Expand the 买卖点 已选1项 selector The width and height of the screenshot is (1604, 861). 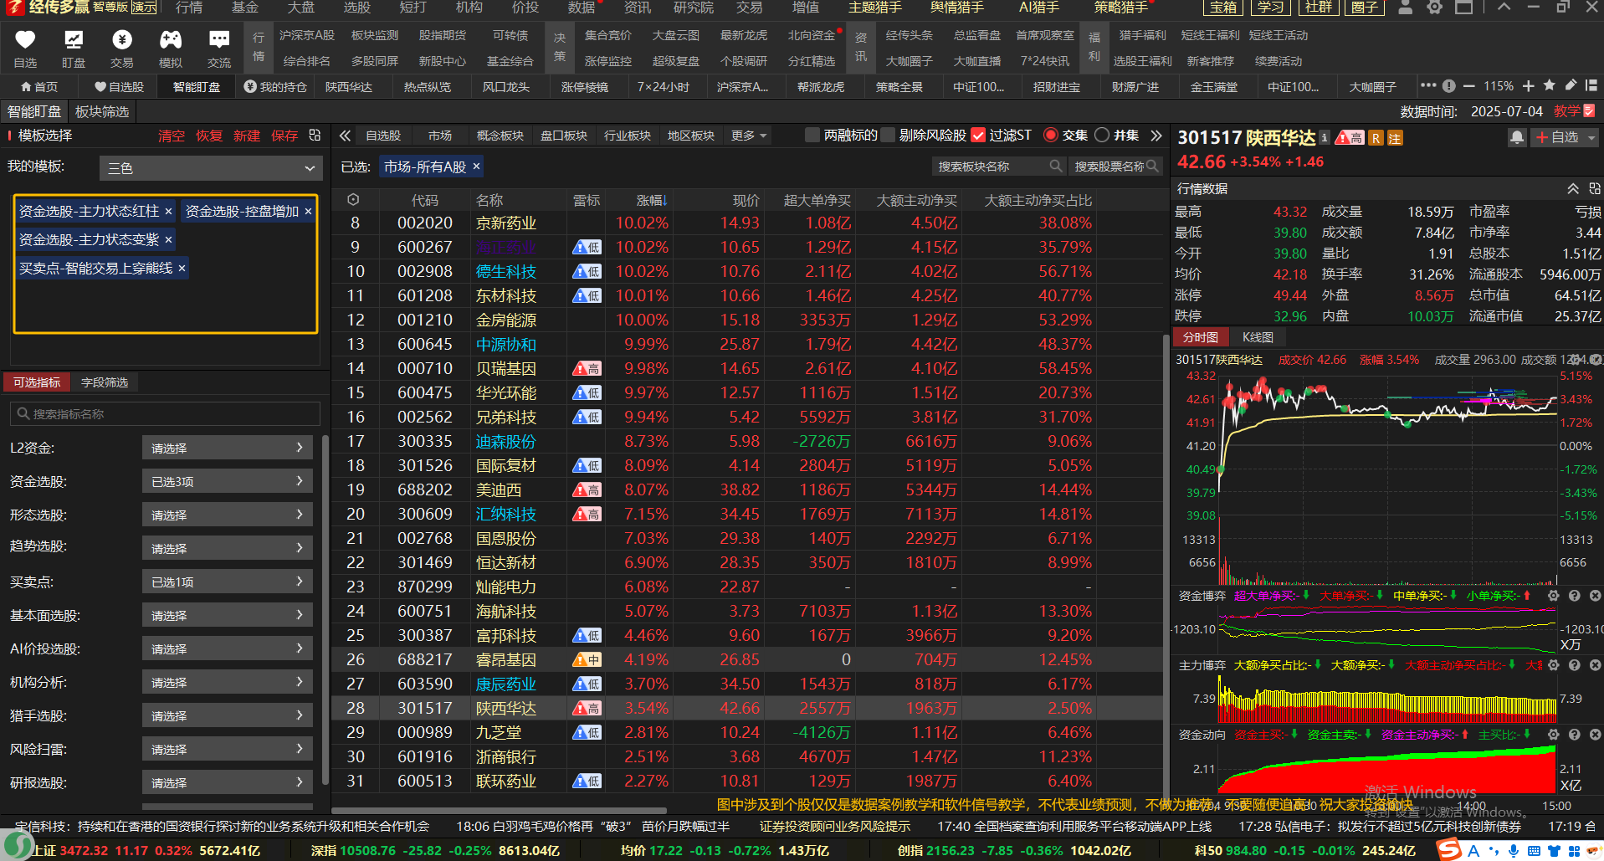tap(228, 582)
